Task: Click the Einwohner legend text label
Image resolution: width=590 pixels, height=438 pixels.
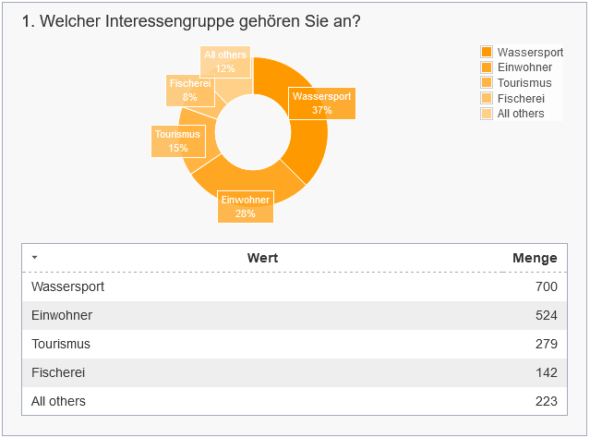Action: pos(524,67)
